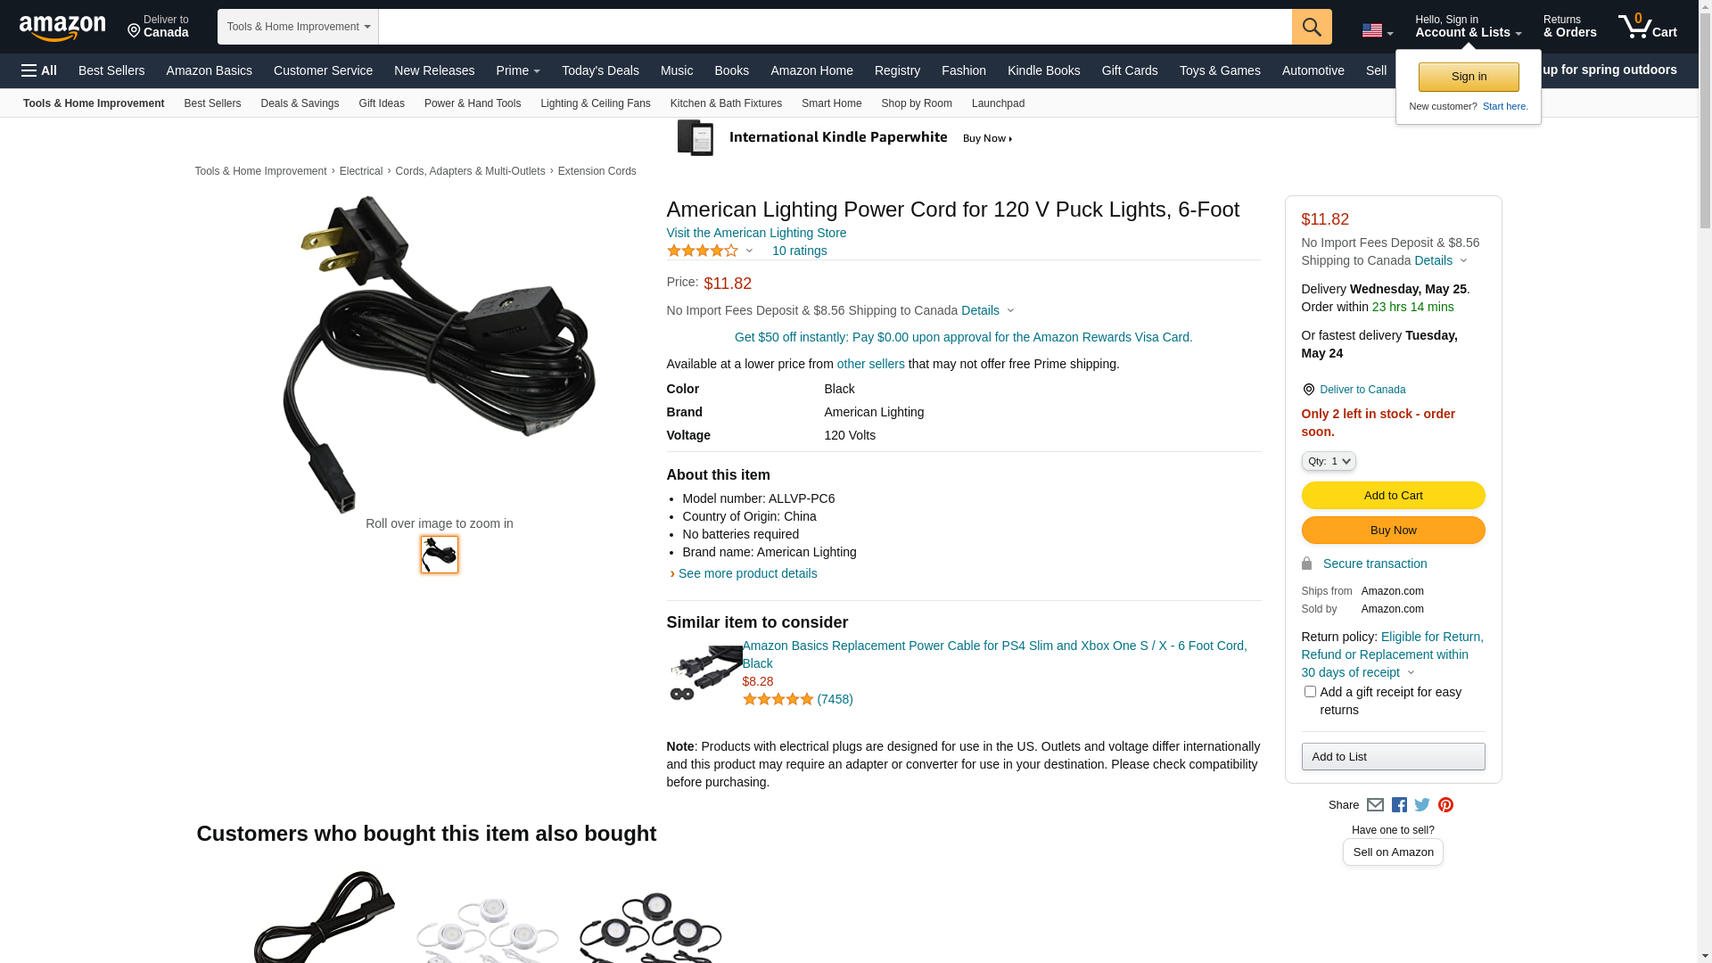
Task: Expand the star rating breakdown arrow
Action: coord(749,251)
